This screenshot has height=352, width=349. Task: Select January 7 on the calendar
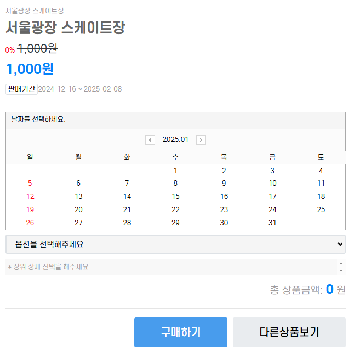(127, 184)
